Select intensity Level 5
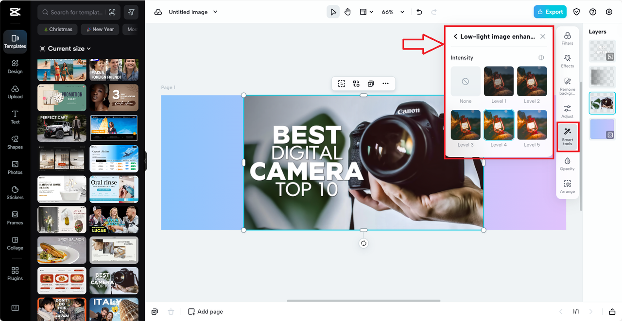 [532, 125]
